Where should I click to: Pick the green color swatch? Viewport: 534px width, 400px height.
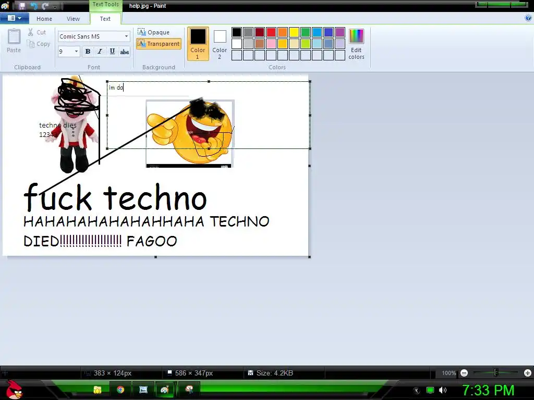pos(306,32)
